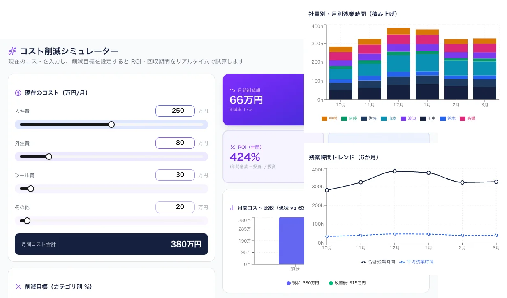Select the 高橋 pink legend entry

point(468,119)
